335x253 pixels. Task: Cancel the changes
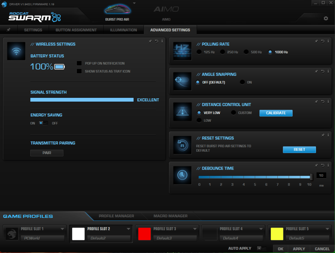pos(322,249)
